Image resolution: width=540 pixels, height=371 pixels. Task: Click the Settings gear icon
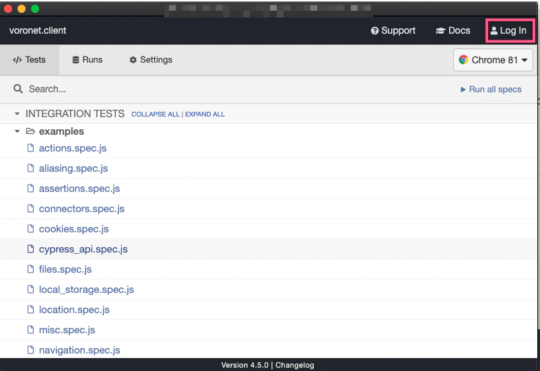pos(133,60)
